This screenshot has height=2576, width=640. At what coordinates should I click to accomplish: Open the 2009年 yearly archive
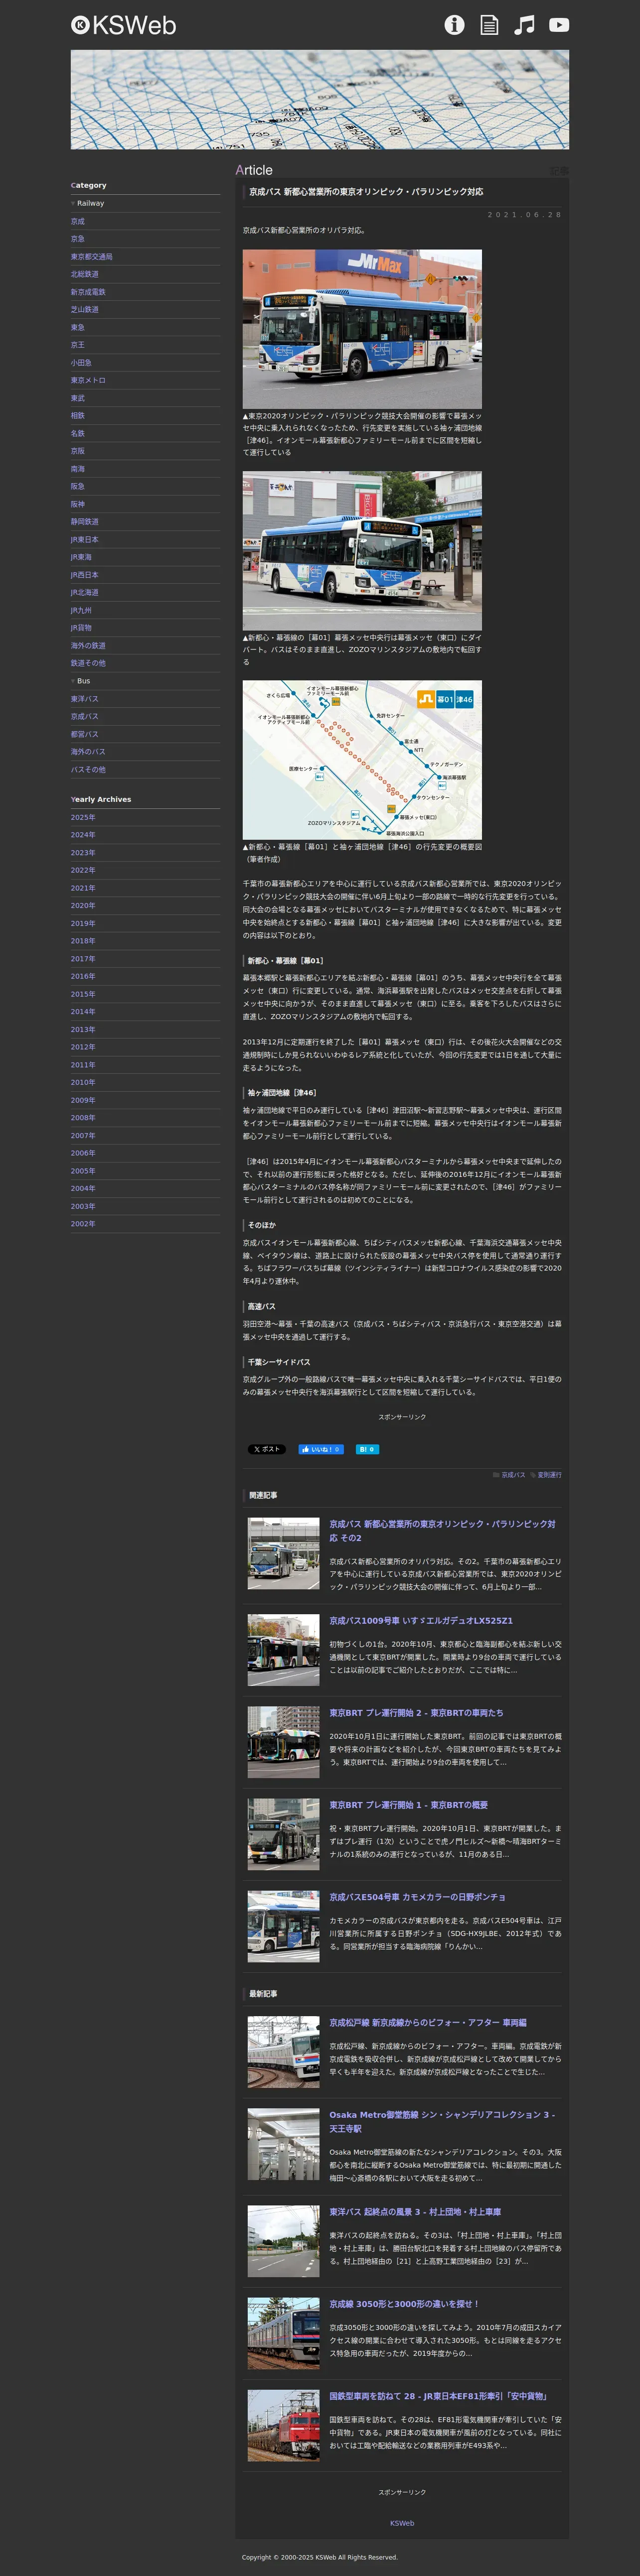click(x=83, y=1100)
